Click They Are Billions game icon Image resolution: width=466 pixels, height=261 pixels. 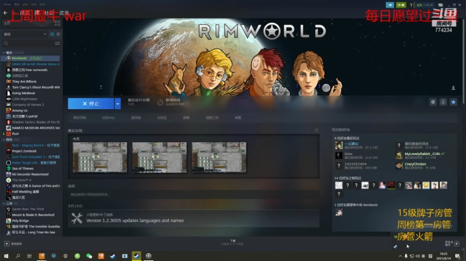(x=8, y=81)
